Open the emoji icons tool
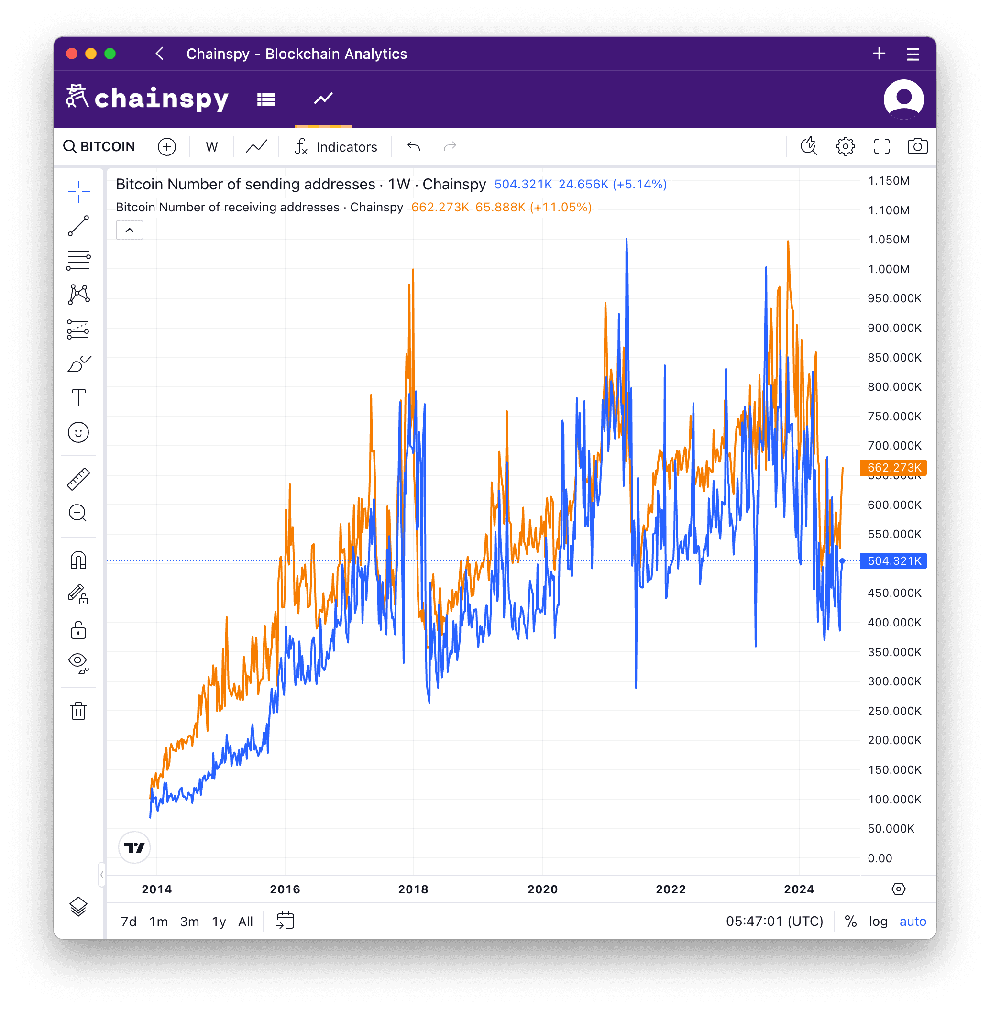Viewport: 990px width, 1010px height. 78,432
